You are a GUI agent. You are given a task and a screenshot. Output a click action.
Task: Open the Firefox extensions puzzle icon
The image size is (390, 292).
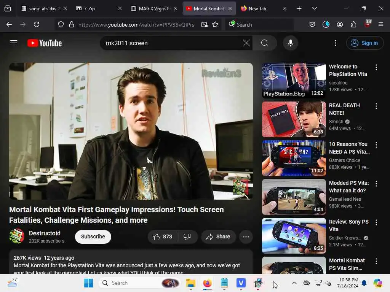pos(353,24)
